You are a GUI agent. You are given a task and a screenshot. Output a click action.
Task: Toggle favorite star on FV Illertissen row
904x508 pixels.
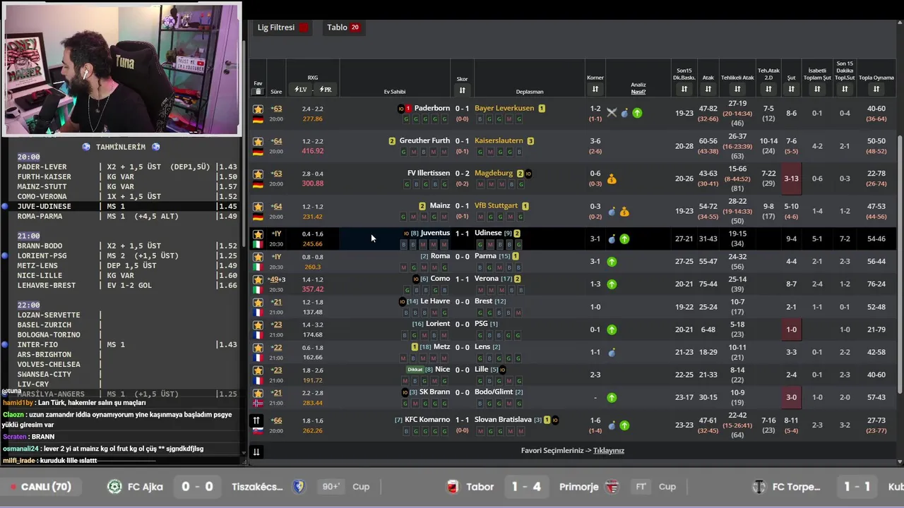pos(258,174)
